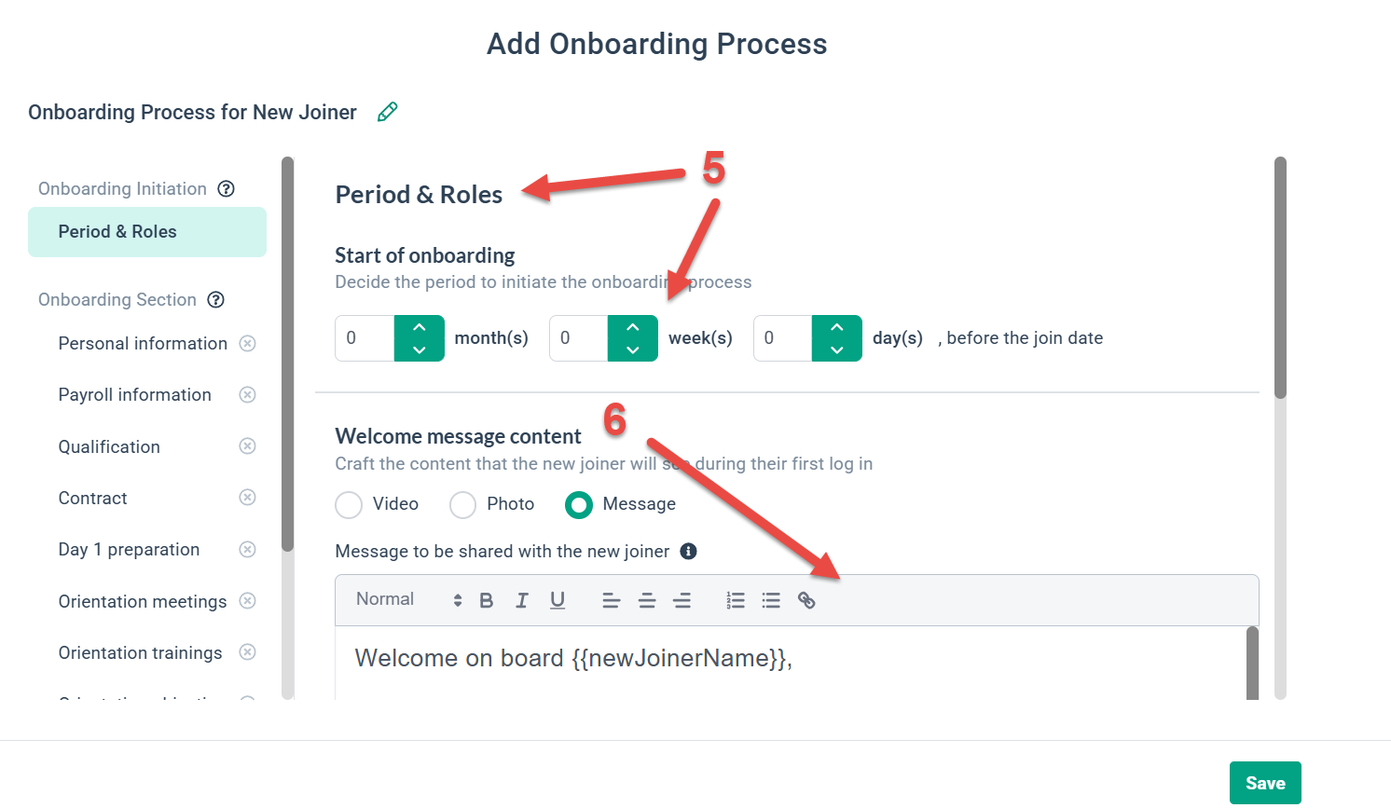This screenshot has height=808, width=1391.
Task: Underline the selected message text
Action: click(x=557, y=600)
